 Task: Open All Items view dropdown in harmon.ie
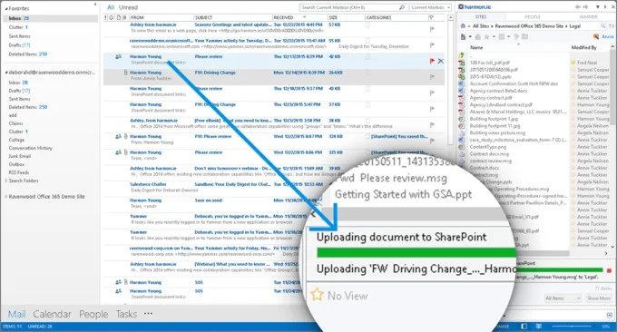pyautogui.click(x=563, y=298)
